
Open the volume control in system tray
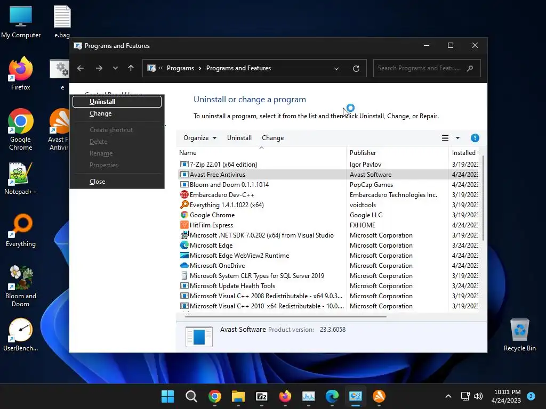click(x=478, y=396)
